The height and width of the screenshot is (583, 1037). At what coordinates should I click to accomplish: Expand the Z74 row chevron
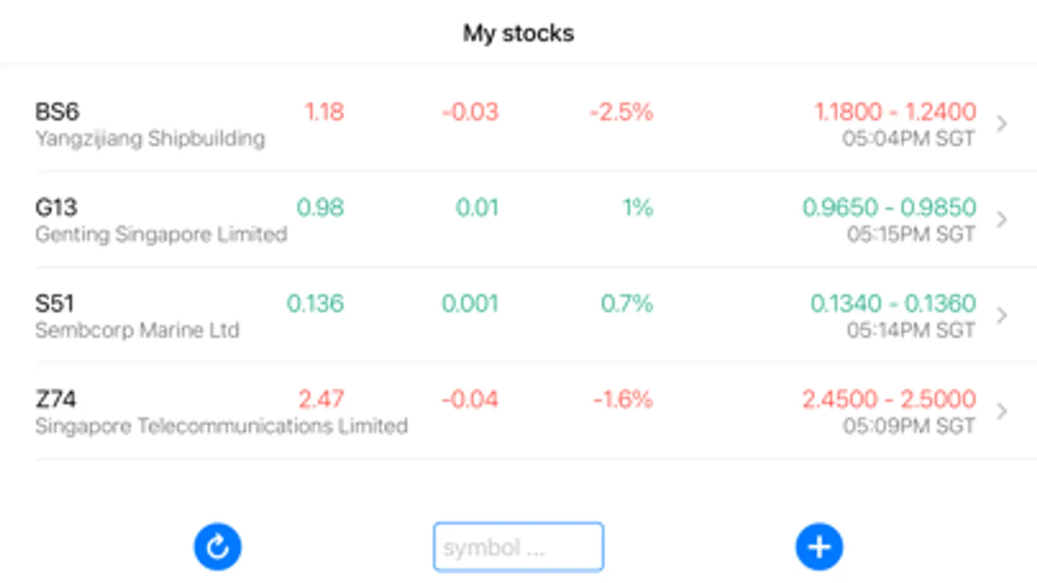(1002, 411)
